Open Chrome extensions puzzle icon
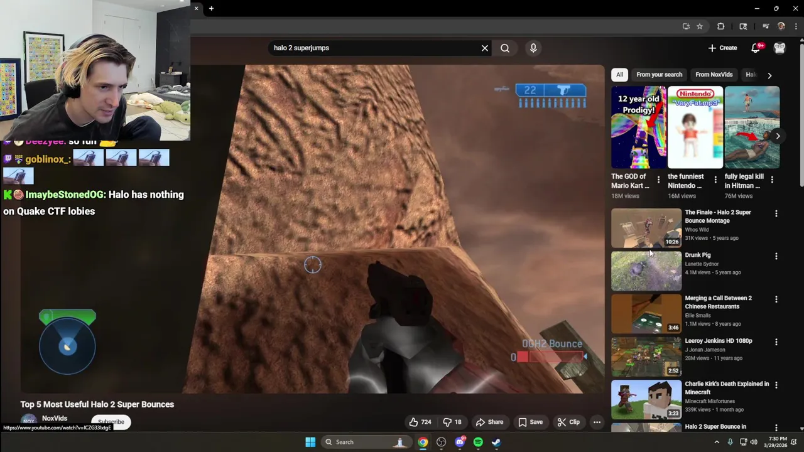 721,26
